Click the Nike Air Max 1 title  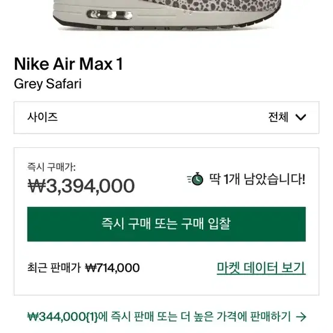[x=69, y=64]
